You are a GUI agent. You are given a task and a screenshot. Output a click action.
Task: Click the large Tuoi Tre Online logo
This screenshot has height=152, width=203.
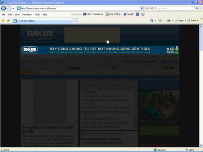(40, 34)
